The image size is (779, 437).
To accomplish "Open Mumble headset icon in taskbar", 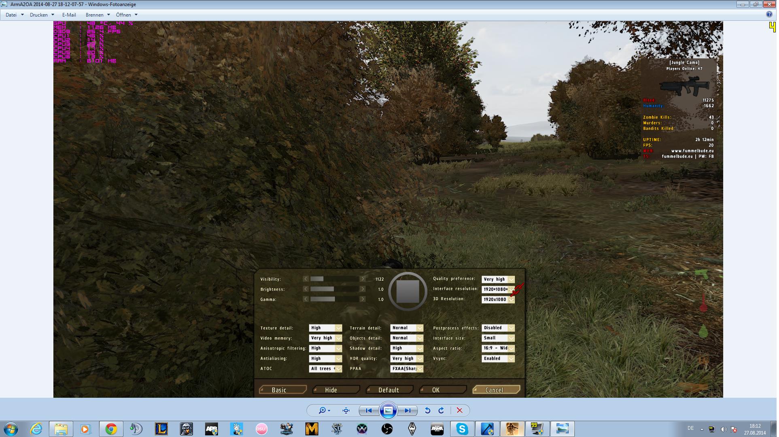I will (136, 429).
